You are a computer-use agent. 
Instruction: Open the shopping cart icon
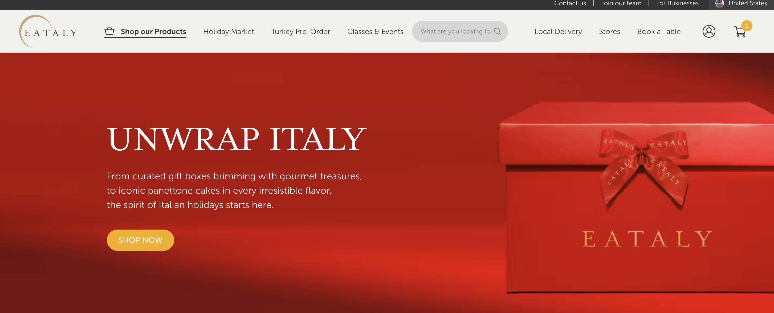tap(739, 32)
